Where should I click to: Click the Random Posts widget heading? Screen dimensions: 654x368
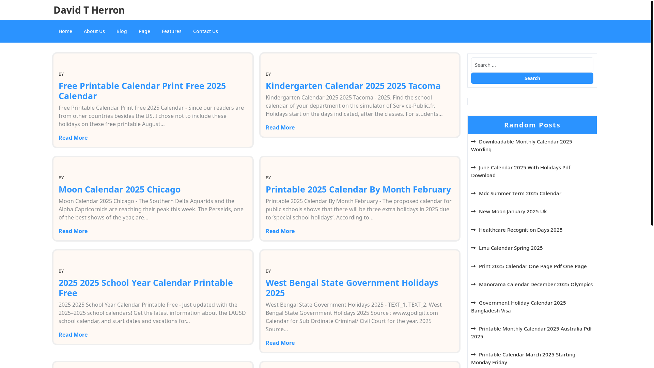click(532, 125)
